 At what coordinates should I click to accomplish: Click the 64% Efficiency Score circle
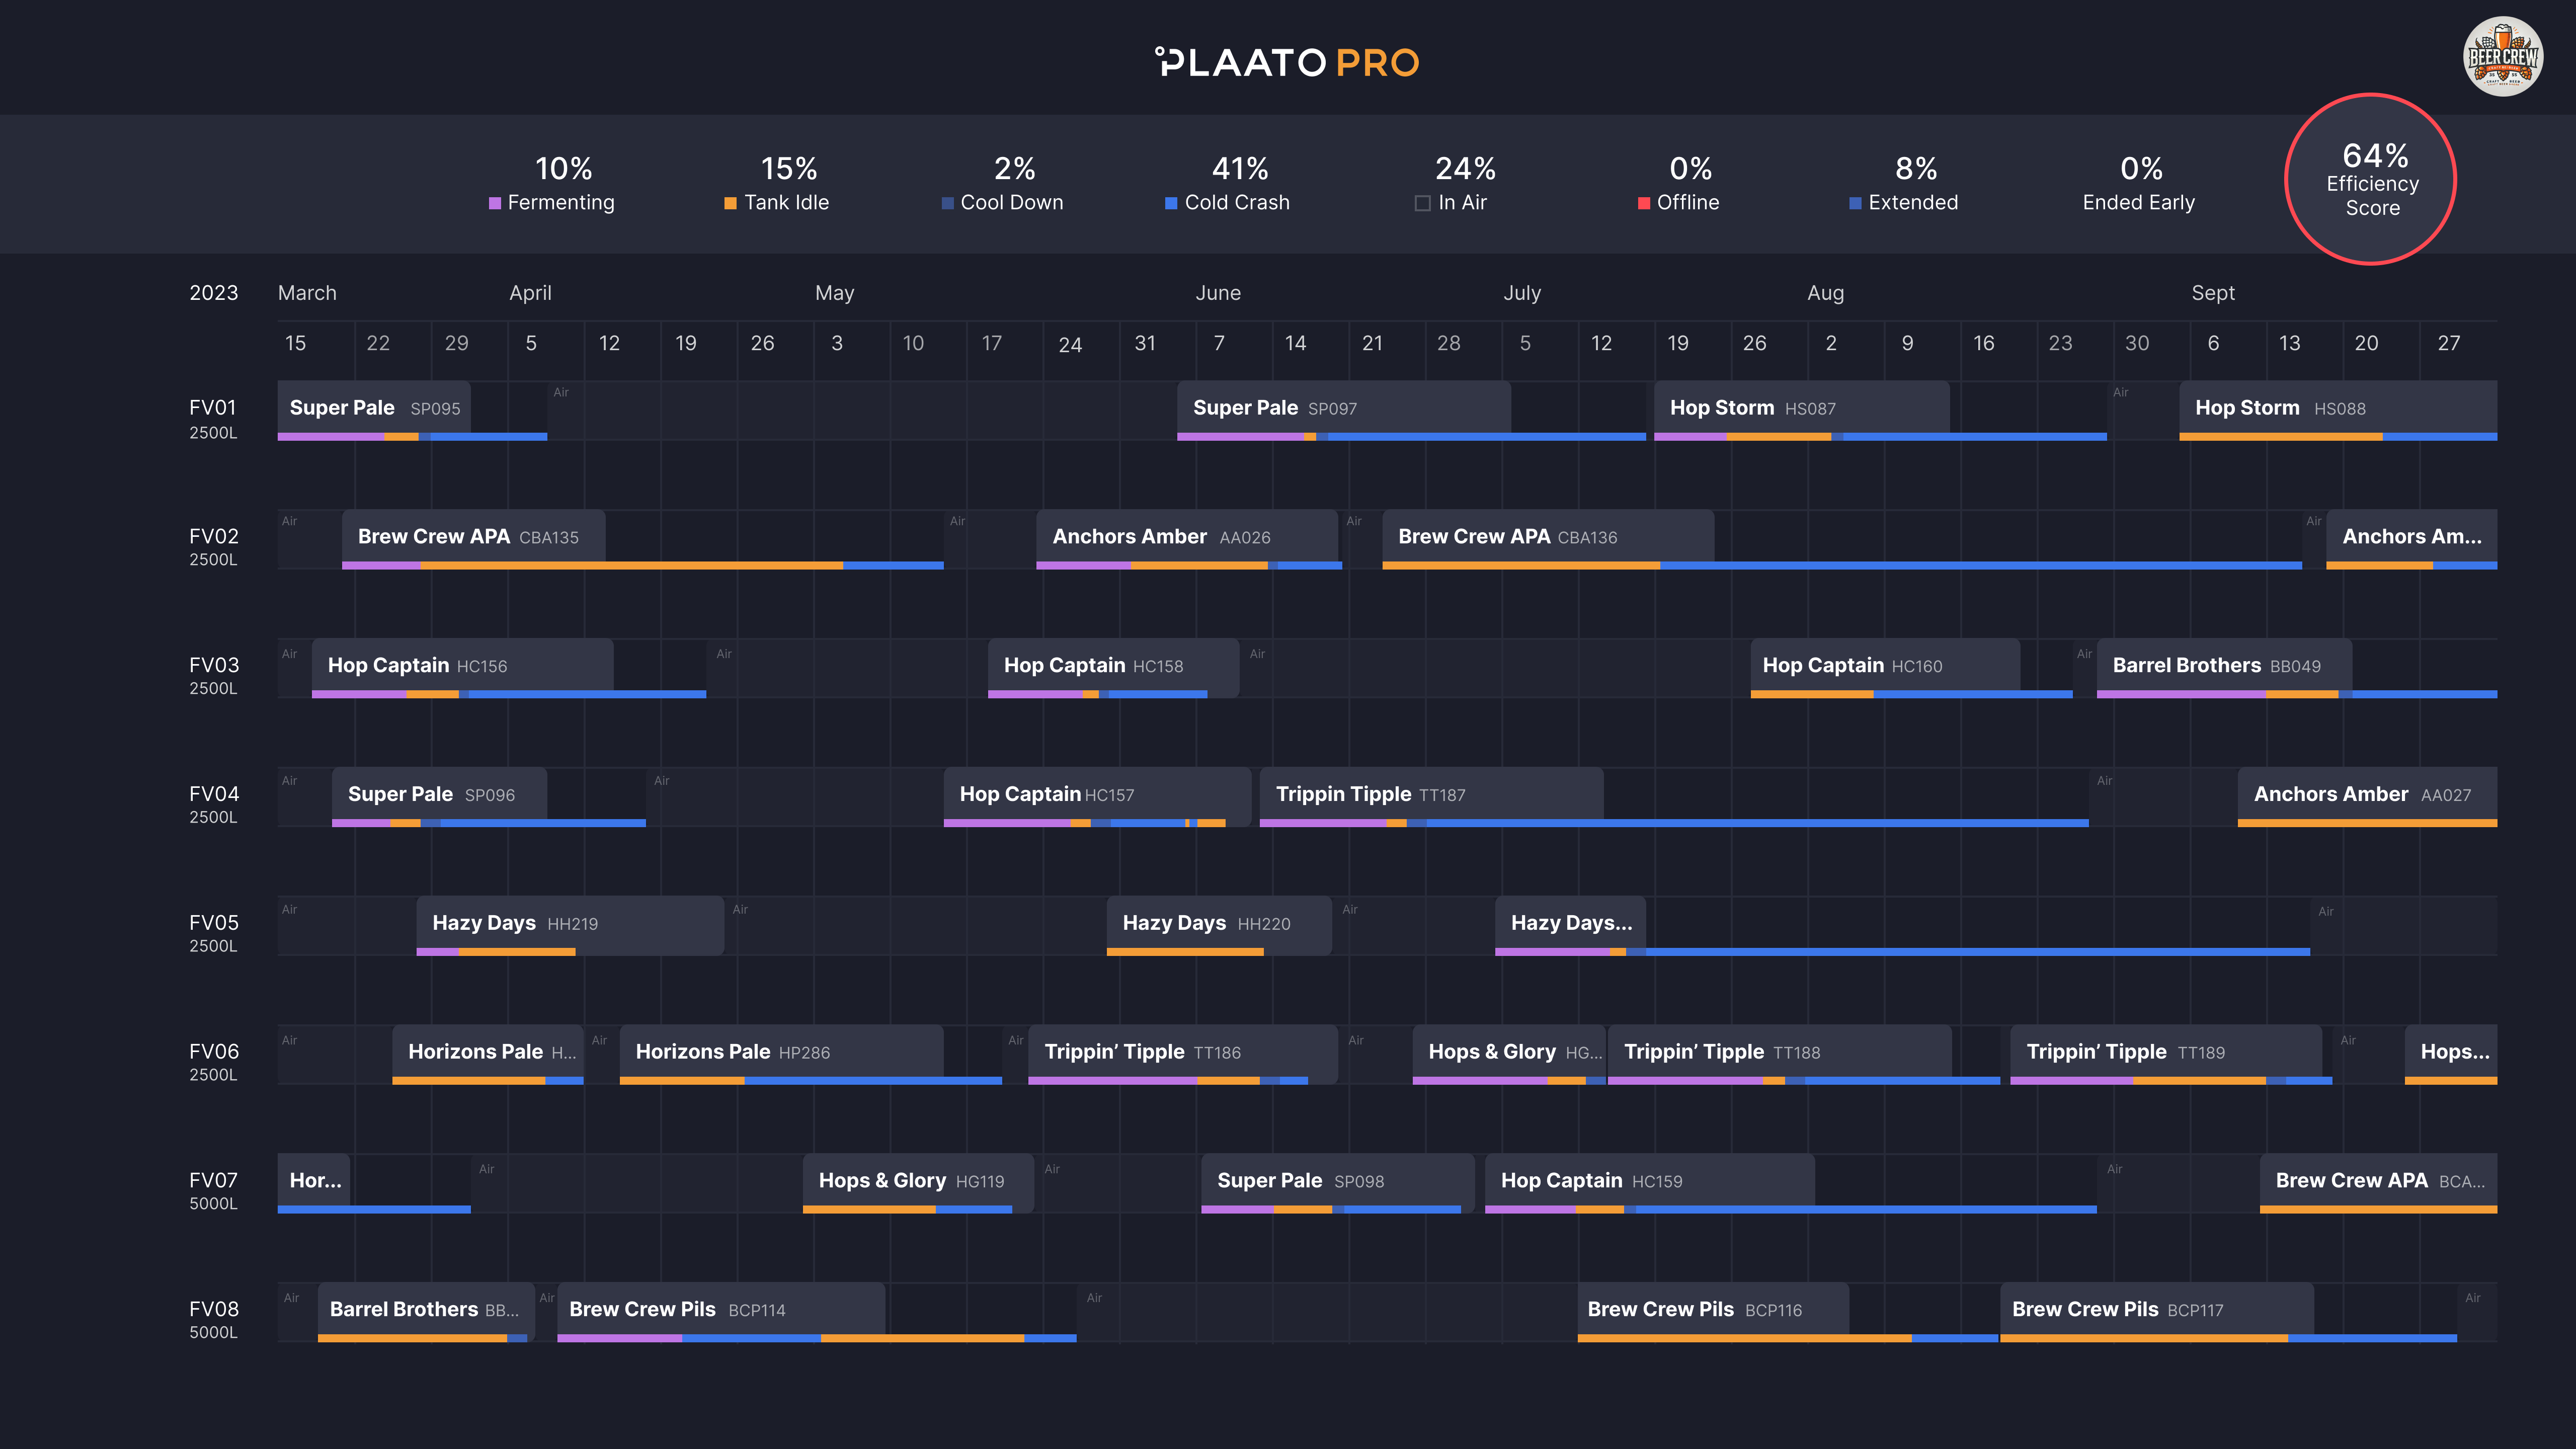2371,180
